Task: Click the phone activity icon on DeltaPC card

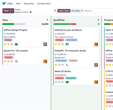Action: [67, 65]
